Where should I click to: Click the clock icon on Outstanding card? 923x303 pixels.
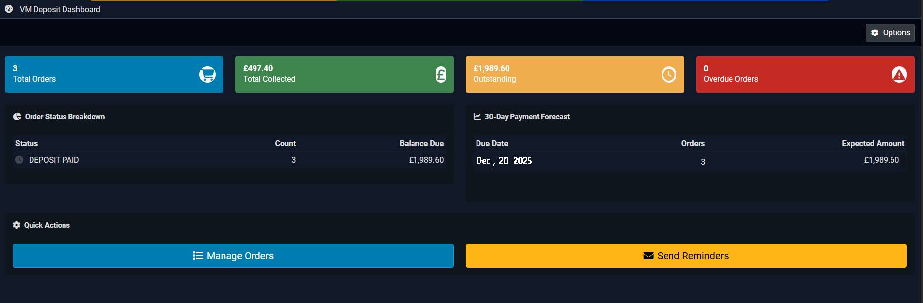pyautogui.click(x=668, y=74)
